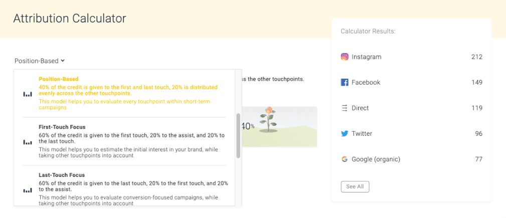The height and width of the screenshot is (218, 506).
Task: Open the Facebook result row
Action: (x=411, y=82)
